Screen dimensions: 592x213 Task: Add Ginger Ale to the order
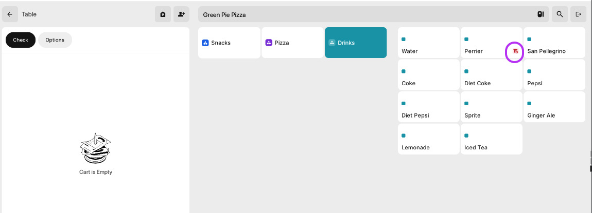click(x=554, y=107)
